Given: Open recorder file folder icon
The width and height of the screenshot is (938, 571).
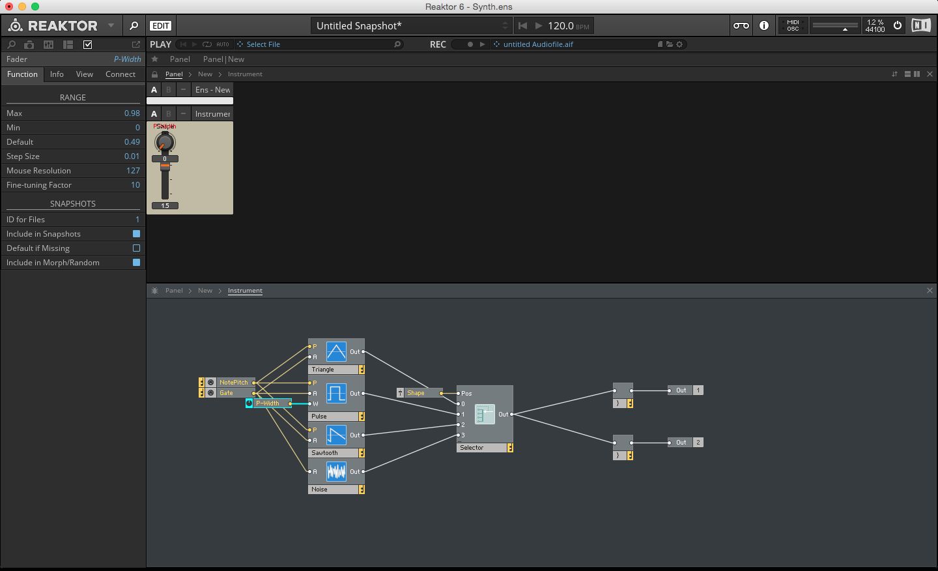Looking at the screenshot, I should coord(669,44).
